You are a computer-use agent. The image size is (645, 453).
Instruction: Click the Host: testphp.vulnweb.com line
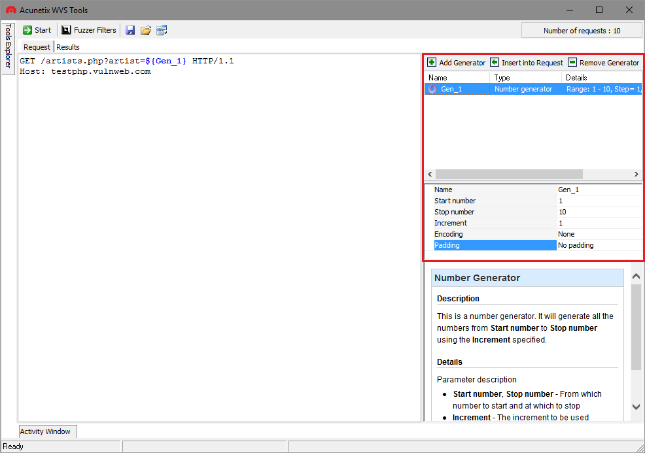85,71
